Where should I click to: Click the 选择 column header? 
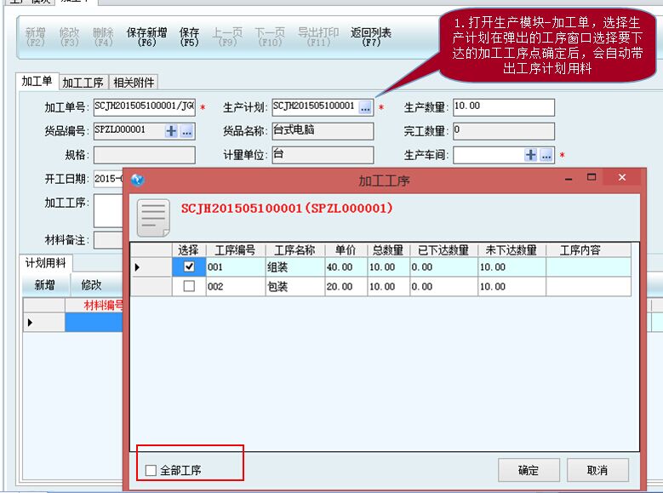tap(189, 249)
